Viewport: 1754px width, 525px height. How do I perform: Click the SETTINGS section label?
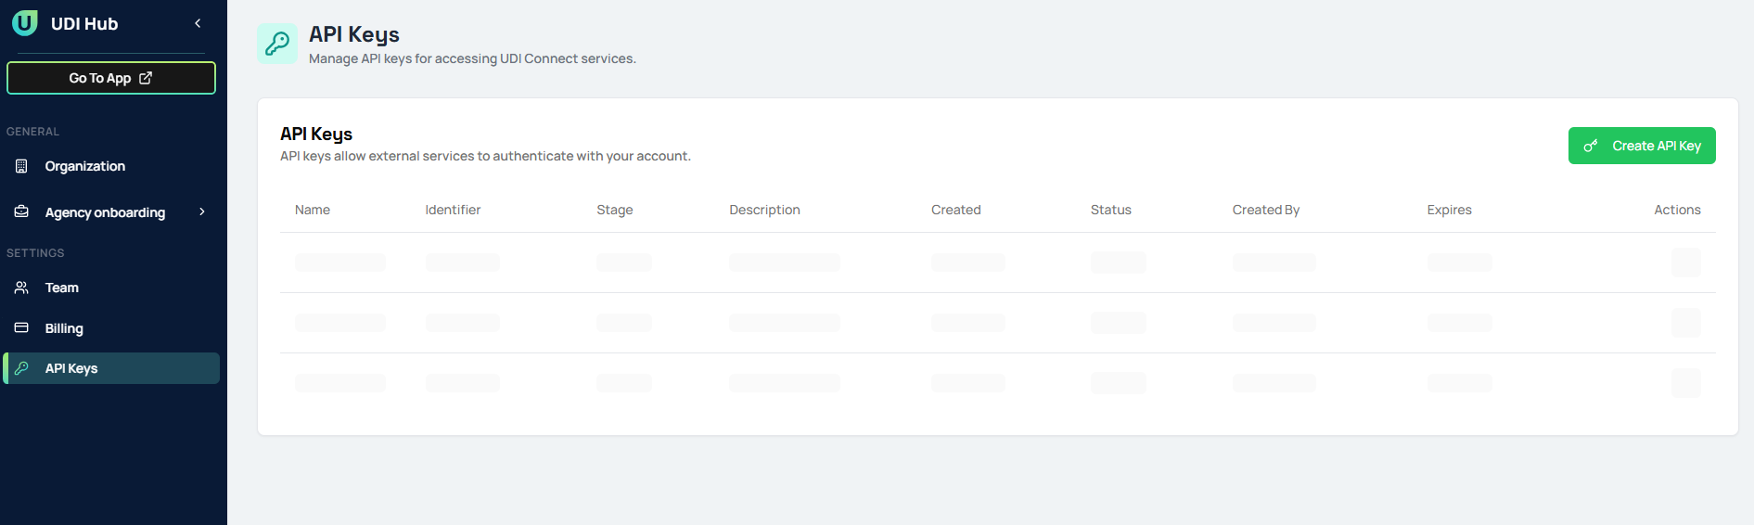[35, 253]
